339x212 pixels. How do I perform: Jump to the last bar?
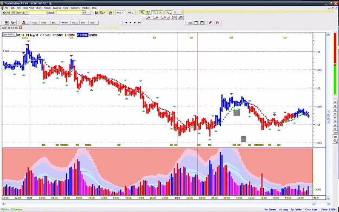point(139,22)
